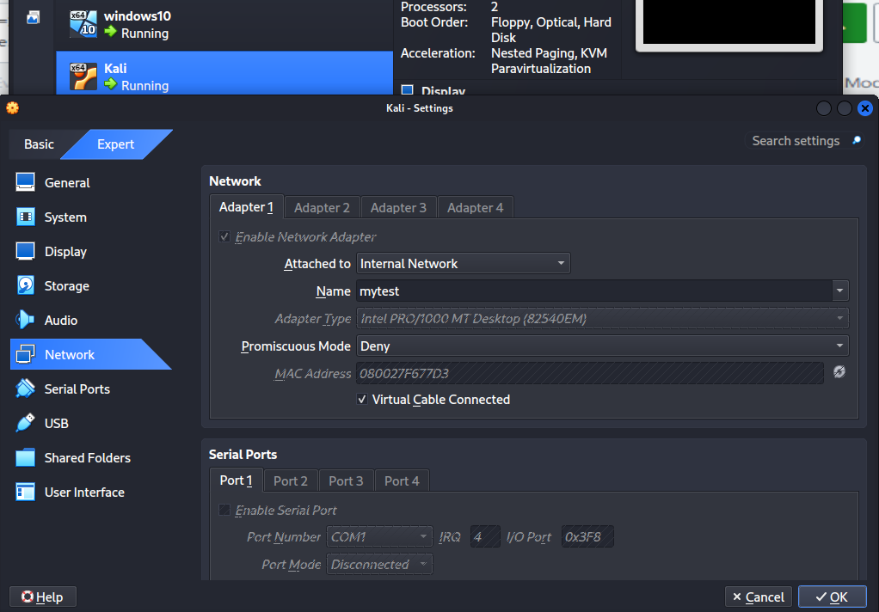
Task: Click the lifebuoy icon on Help button
Action: pyautogui.click(x=27, y=597)
